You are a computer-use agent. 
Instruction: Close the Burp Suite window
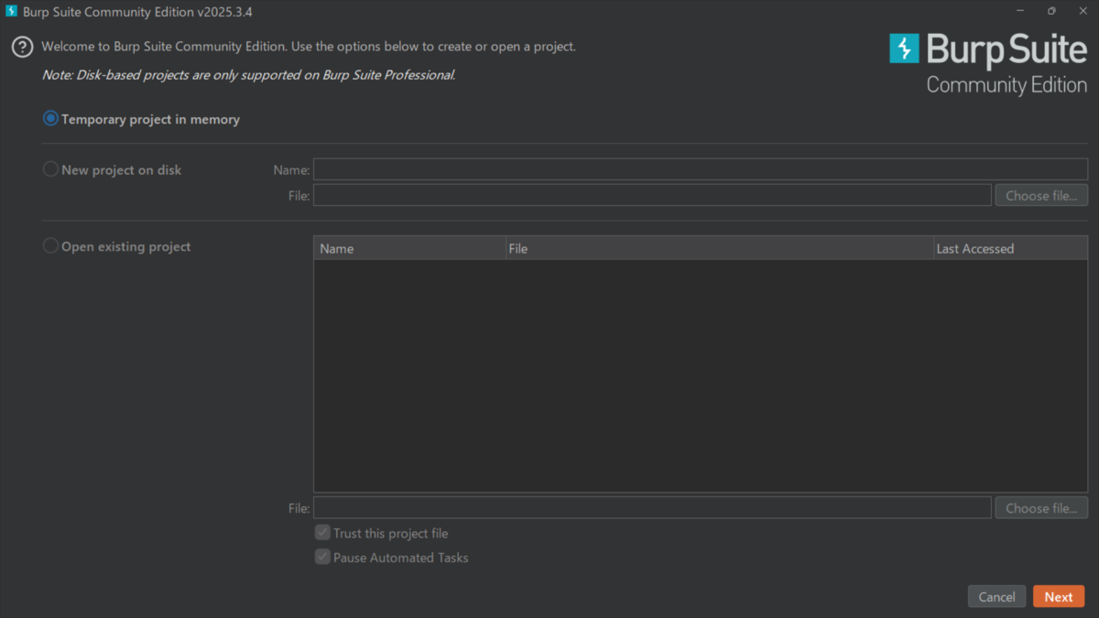[x=1083, y=11]
